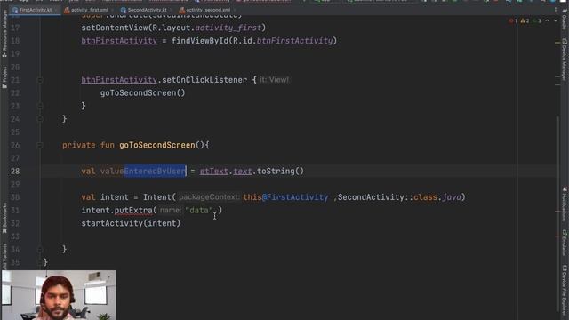Open the activity_first.xml tab

pyautogui.click(x=89, y=10)
